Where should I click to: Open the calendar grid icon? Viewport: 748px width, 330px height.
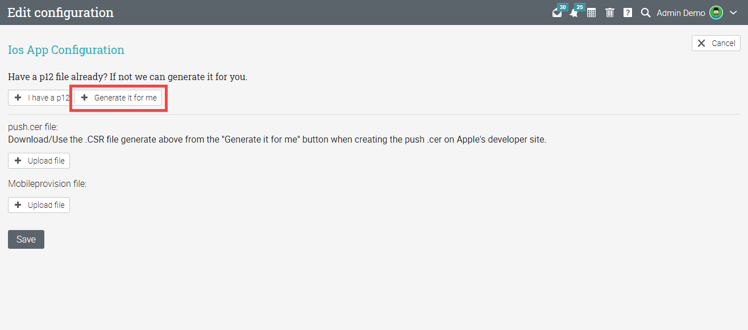[x=592, y=12]
